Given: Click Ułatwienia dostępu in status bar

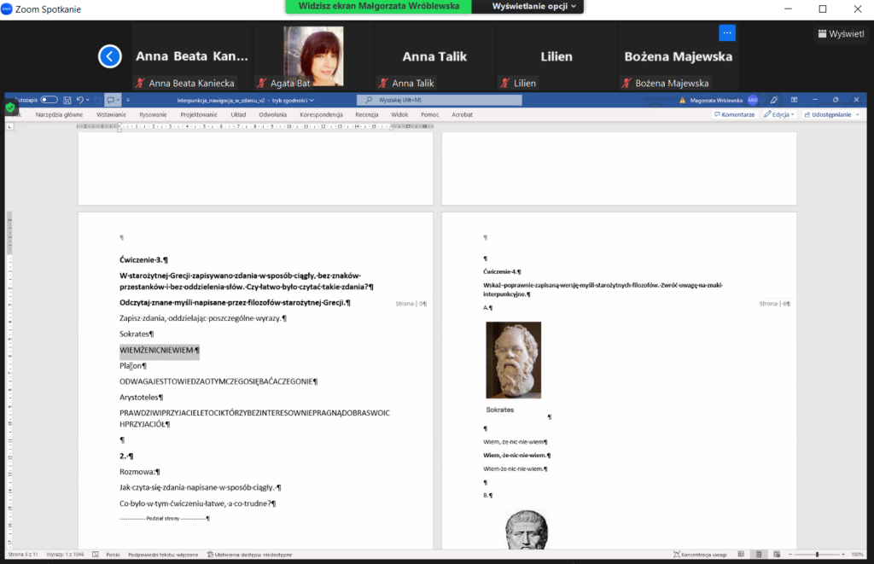Looking at the screenshot, I should pos(249,555).
